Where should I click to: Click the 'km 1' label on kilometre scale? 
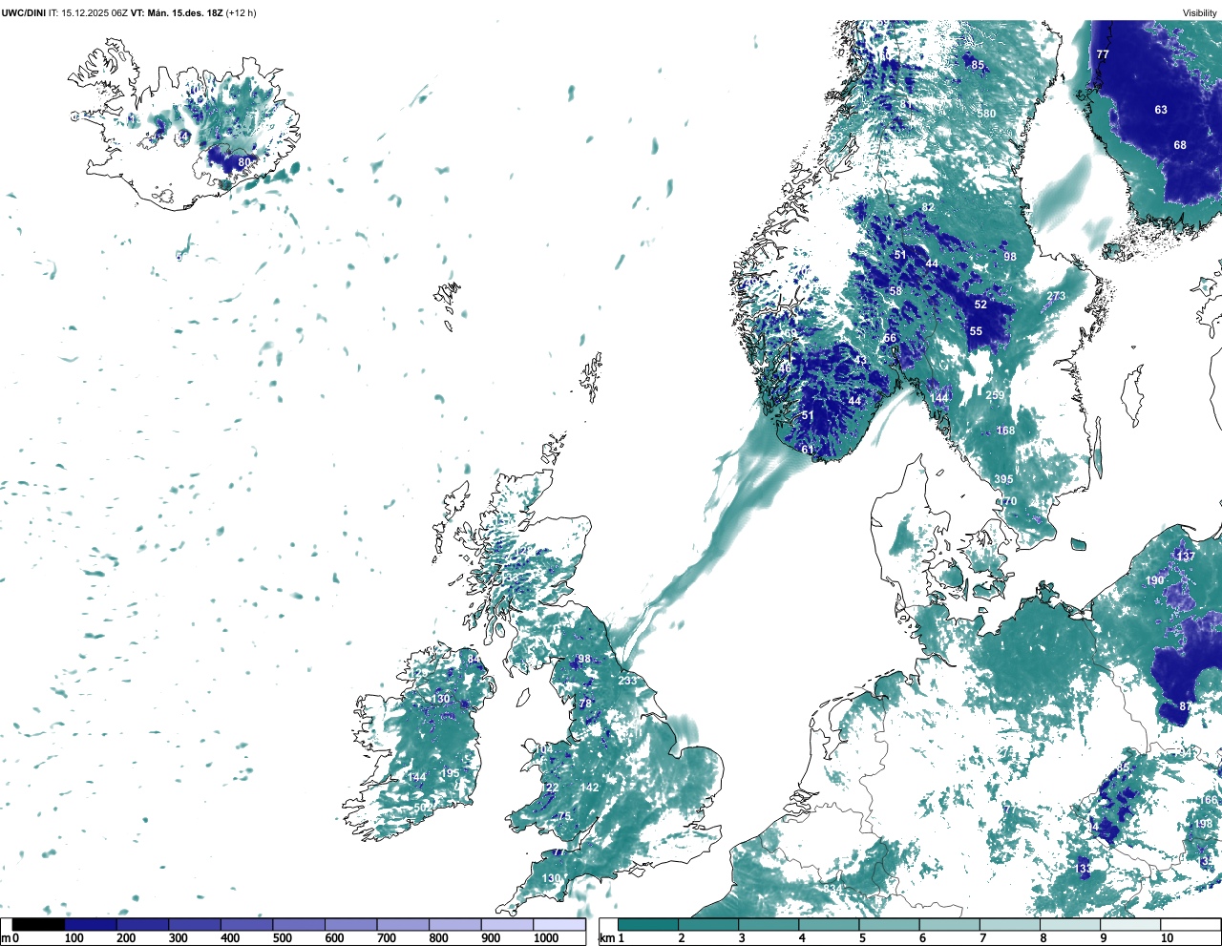[x=613, y=938]
